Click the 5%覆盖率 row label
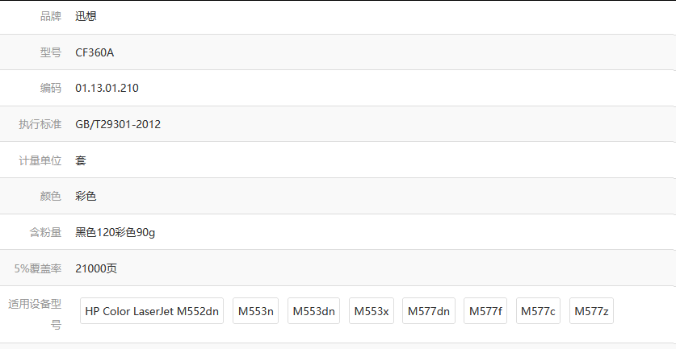Image resolution: width=676 pixels, height=349 pixels. click(38, 268)
